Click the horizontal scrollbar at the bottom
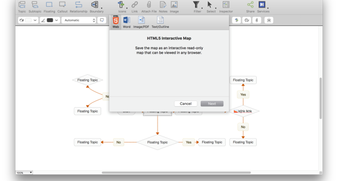Viewport: 338px width, 181px height. tap(176, 173)
